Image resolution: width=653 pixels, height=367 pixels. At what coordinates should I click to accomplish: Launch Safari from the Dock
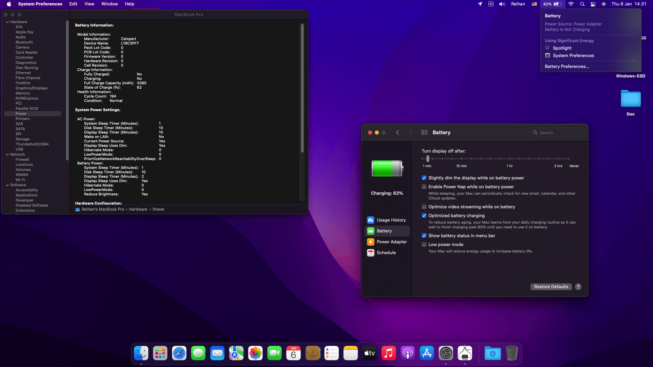point(179,353)
